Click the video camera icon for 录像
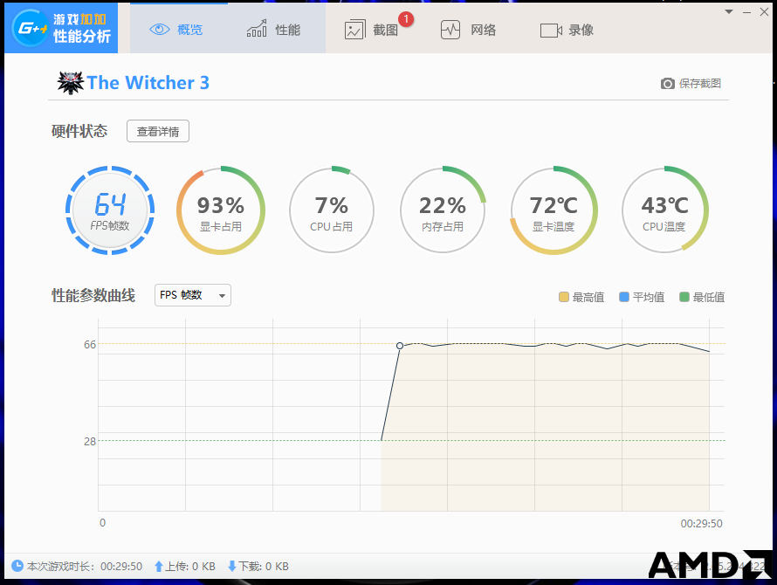777x585 pixels. pyautogui.click(x=551, y=31)
